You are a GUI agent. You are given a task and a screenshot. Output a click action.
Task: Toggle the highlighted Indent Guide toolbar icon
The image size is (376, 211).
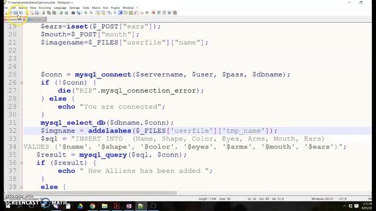pos(120,13)
